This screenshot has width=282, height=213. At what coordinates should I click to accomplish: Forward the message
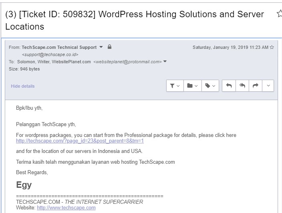pyautogui.click(x=256, y=86)
